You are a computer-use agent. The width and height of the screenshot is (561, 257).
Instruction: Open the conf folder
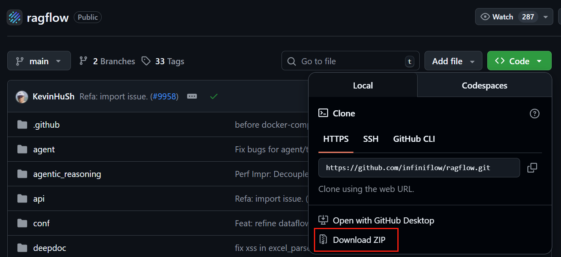pos(41,223)
